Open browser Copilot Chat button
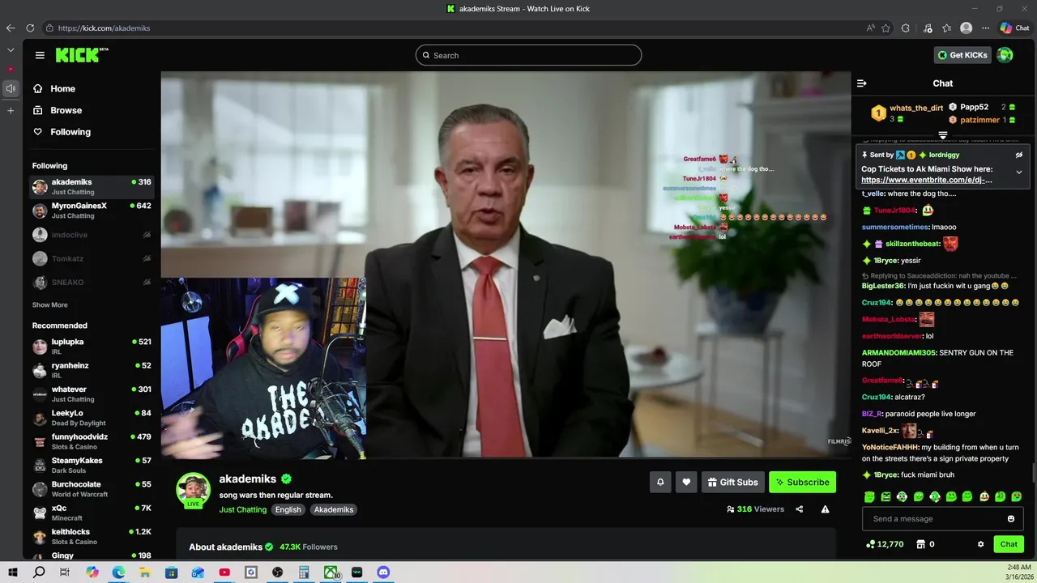The width and height of the screenshot is (1037, 583). [1014, 28]
